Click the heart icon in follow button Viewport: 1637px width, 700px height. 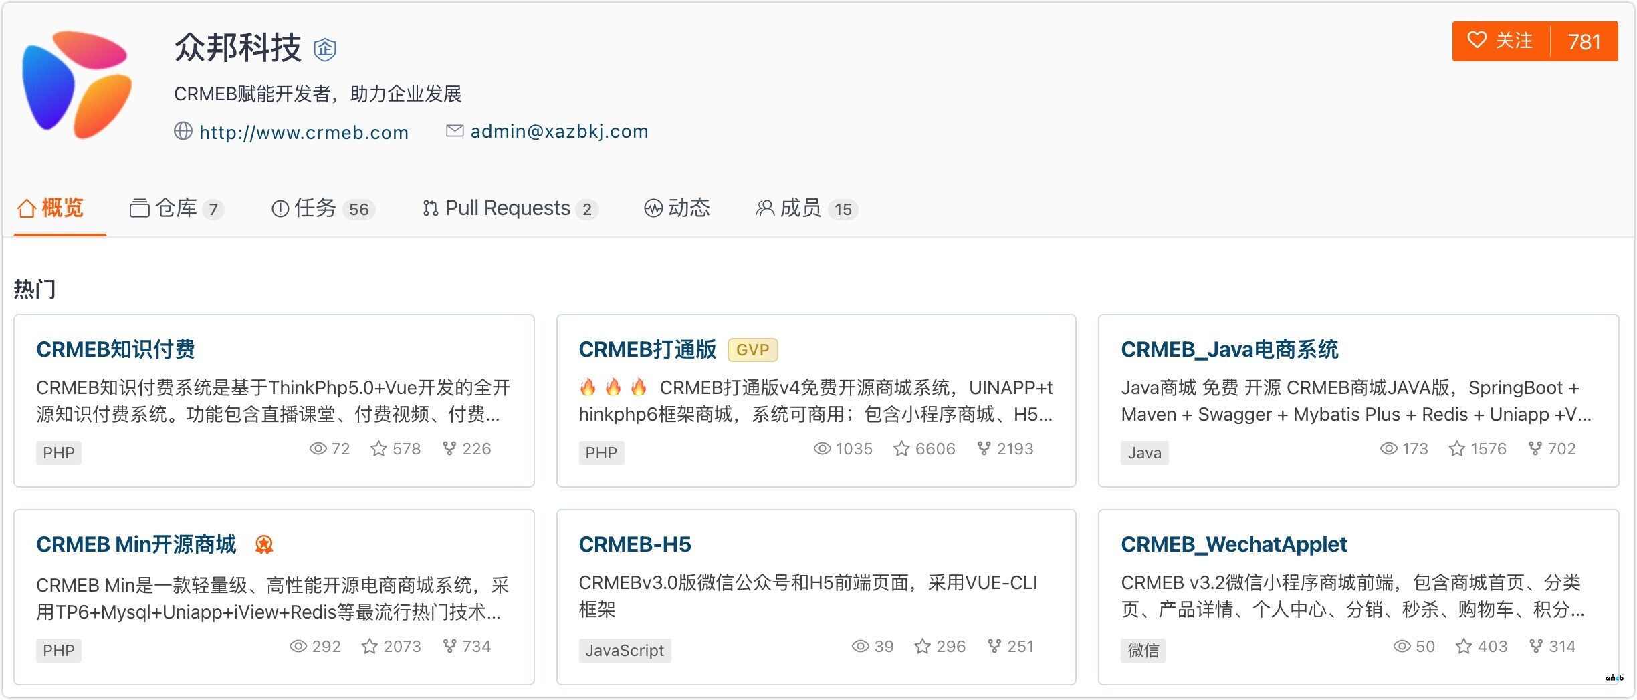[x=1477, y=40]
